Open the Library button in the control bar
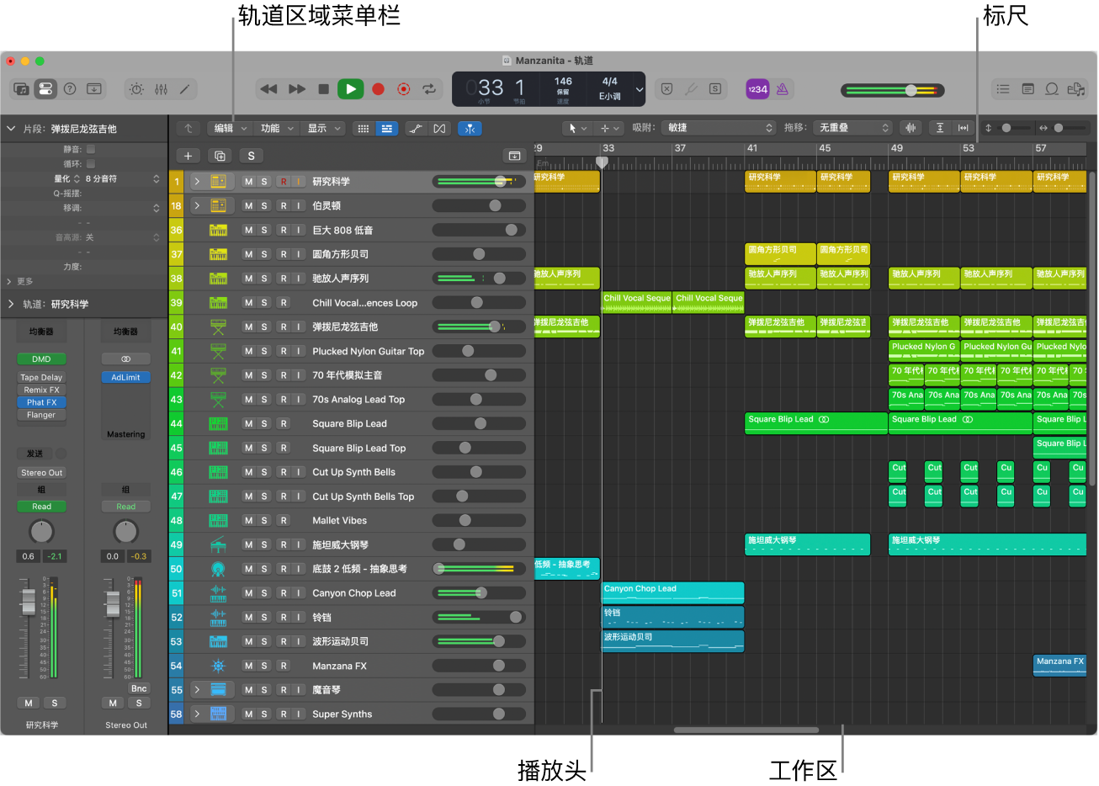 (x=22, y=88)
